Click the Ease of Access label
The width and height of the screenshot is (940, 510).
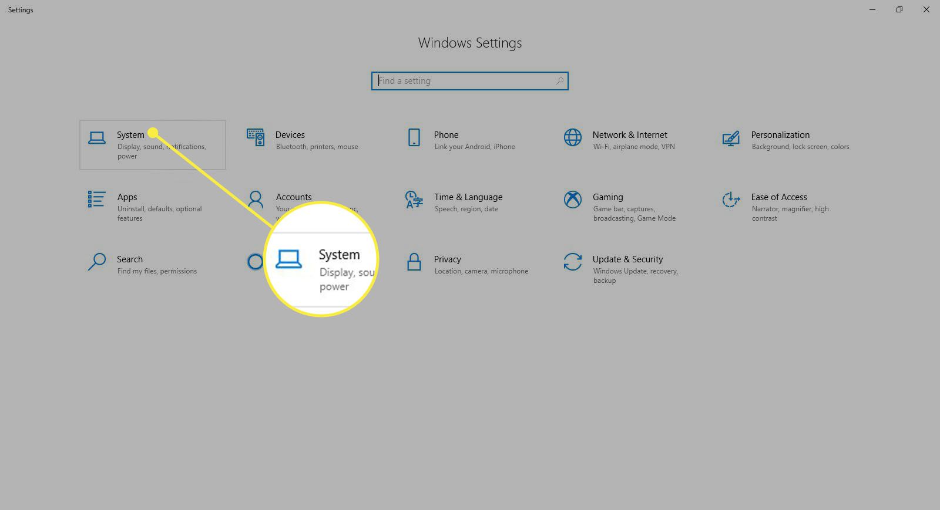[x=779, y=197]
